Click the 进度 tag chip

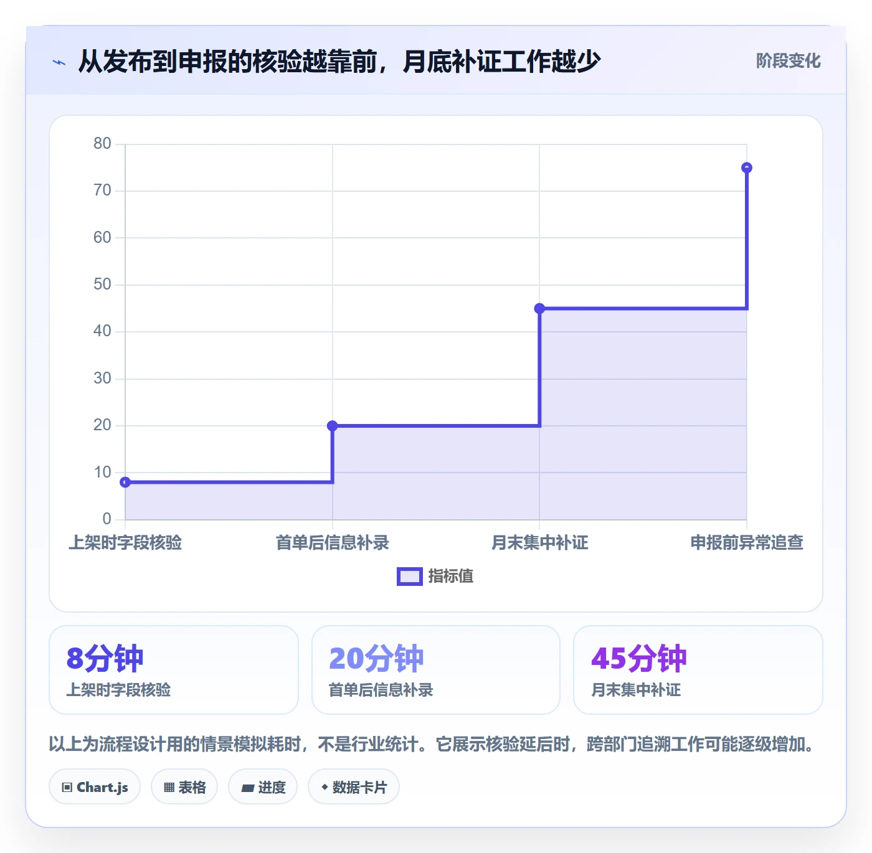click(263, 787)
